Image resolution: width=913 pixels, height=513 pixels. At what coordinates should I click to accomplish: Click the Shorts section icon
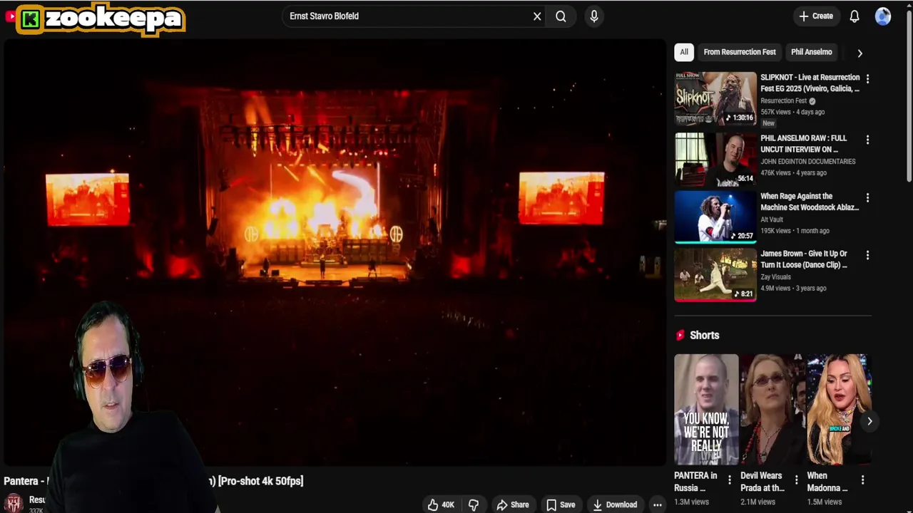pyautogui.click(x=680, y=335)
